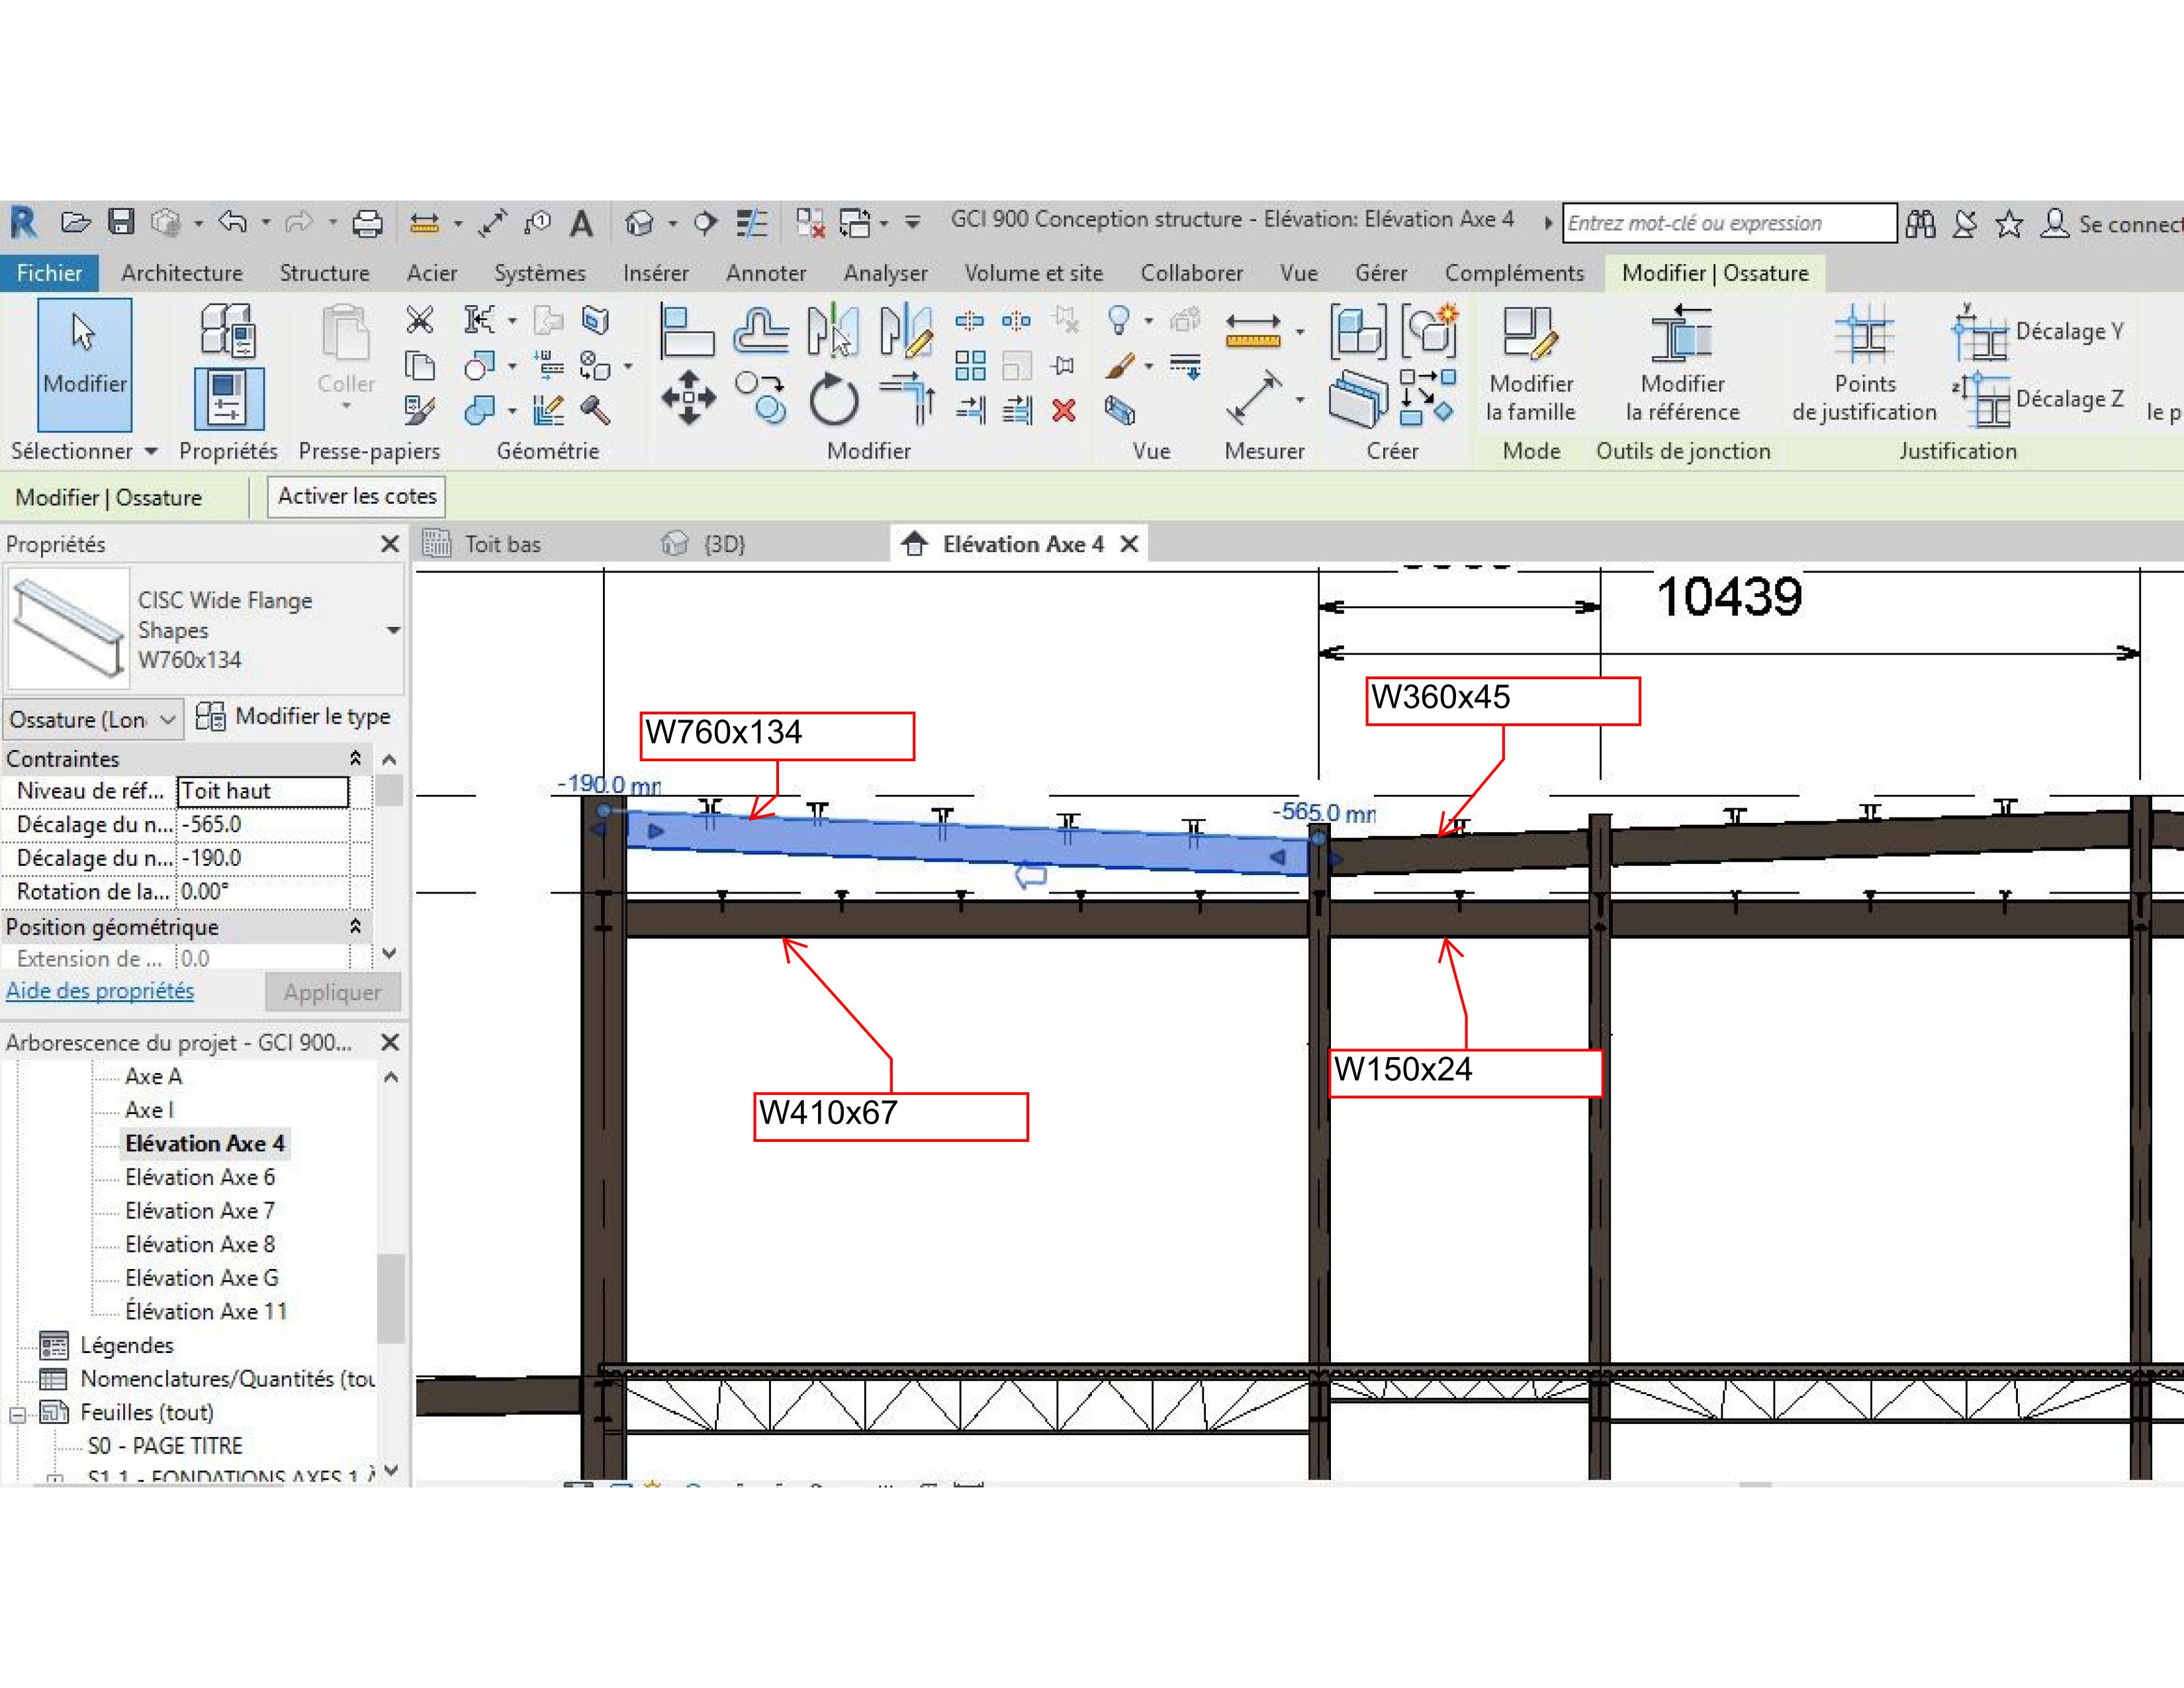This screenshot has height=1688, width=2184.
Task: Click the favorites star icon
Action: coord(2008,224)
